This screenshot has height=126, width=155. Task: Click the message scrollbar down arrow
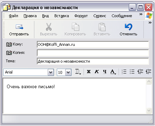pyautogui.click(x=149, y=110)
